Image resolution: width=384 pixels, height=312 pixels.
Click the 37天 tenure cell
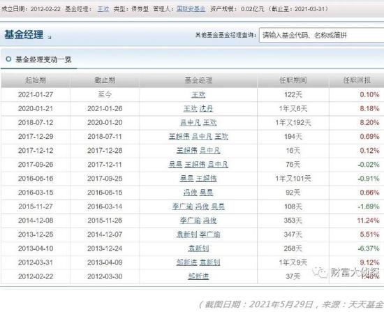point(293,276)
